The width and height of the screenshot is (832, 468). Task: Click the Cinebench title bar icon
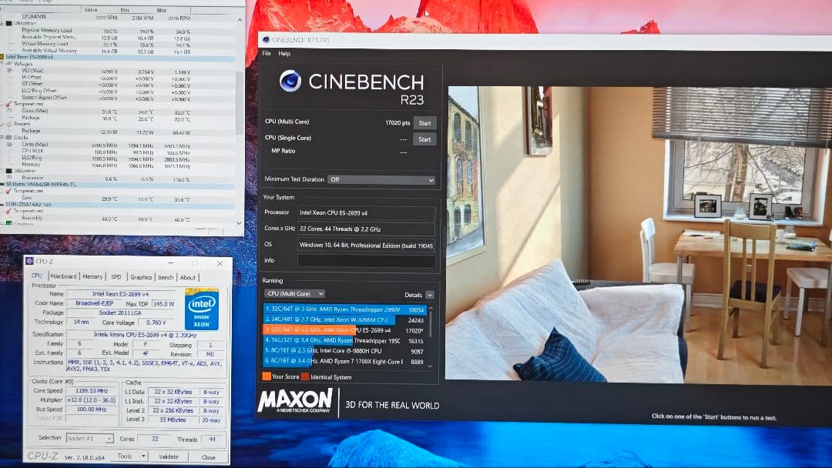tap(266, 38)
